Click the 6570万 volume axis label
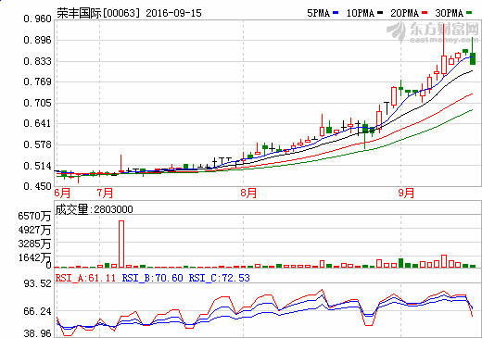 (x=34, y=216)
